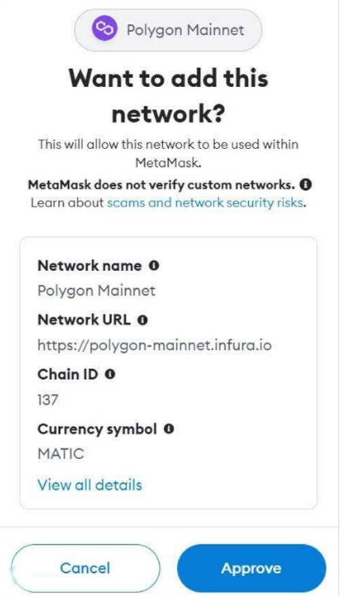Click the MetaMask does not verify warning text
Screen dimensions: 340x596
(x=162, y=185)
